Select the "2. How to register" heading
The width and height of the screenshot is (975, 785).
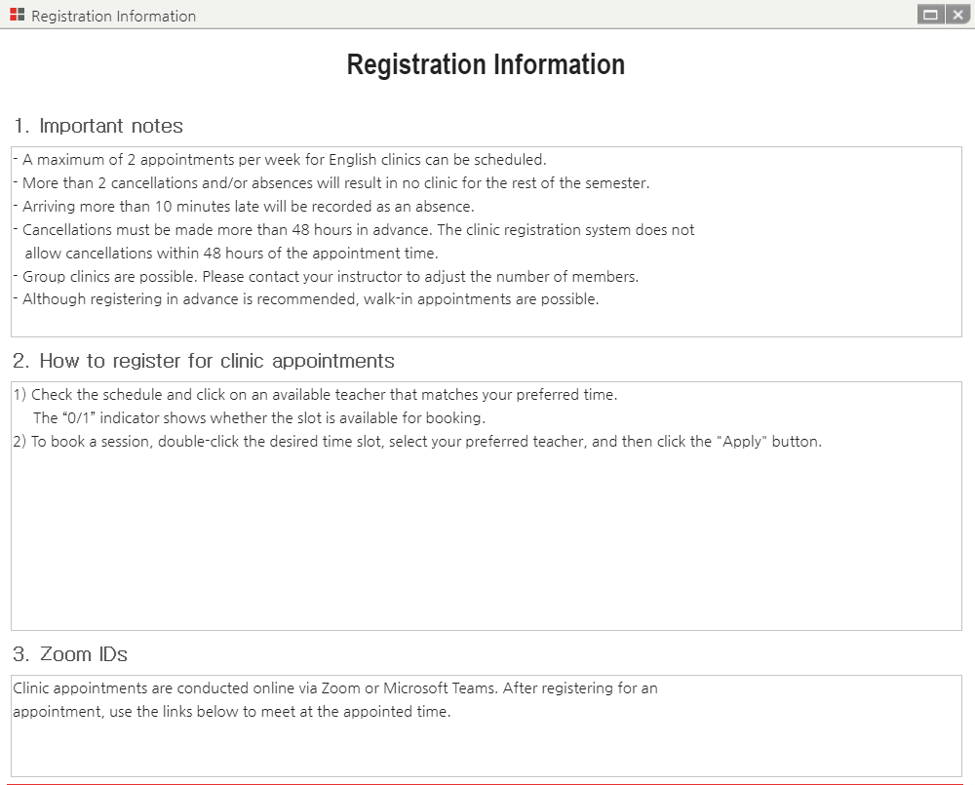(204, 361)
